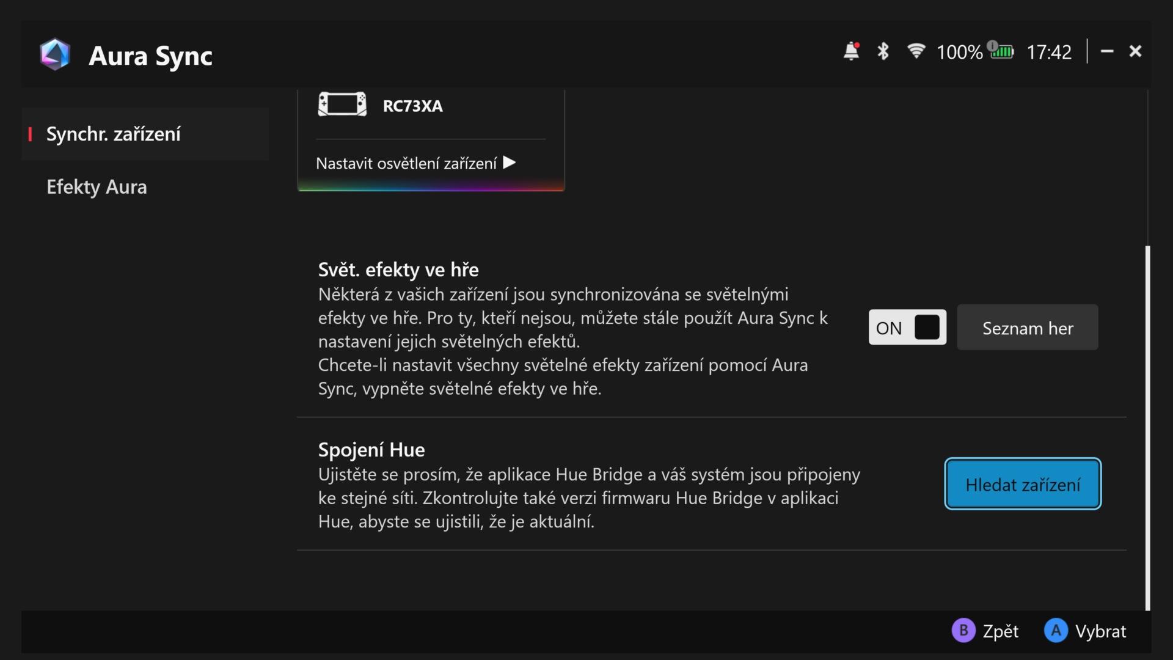Viewport: 1173px width, 660px height.
Task: Click the vertical scrollbar thumb
Action: click(x=1147, y=428)
